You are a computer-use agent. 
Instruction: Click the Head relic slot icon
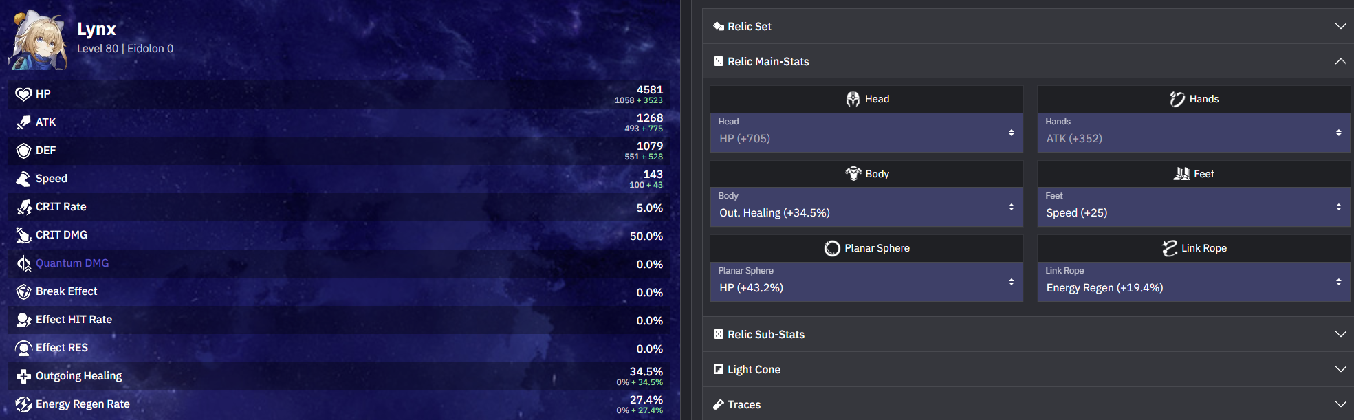click(x=853, y=98)
